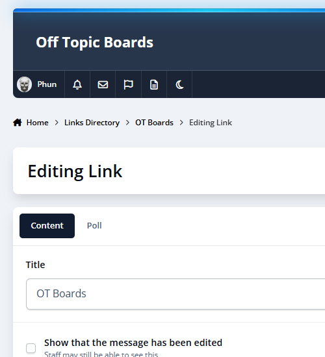Open the notifications bell icon

tap(77, 84)
